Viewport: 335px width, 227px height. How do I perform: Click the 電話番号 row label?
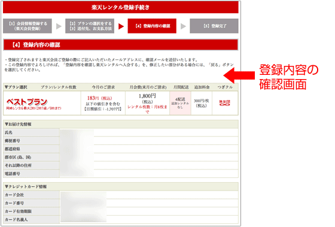(x=13, y=174)
